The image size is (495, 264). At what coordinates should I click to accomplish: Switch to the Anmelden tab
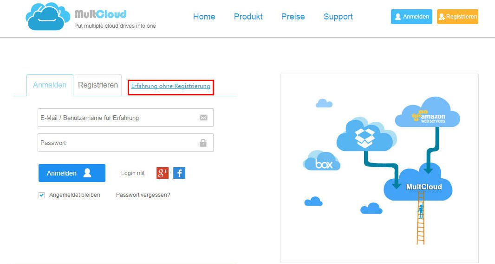point(50,85)
